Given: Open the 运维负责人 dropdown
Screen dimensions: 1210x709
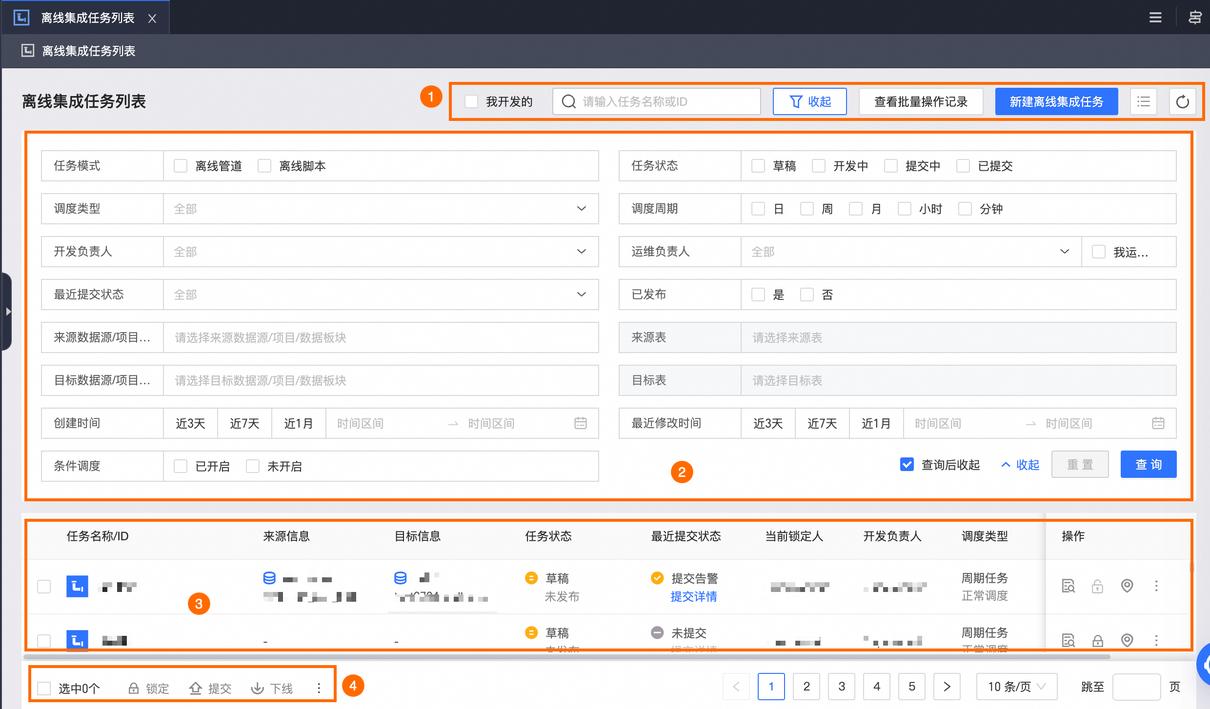Looking at the screenshot, I should pos(911,252).
